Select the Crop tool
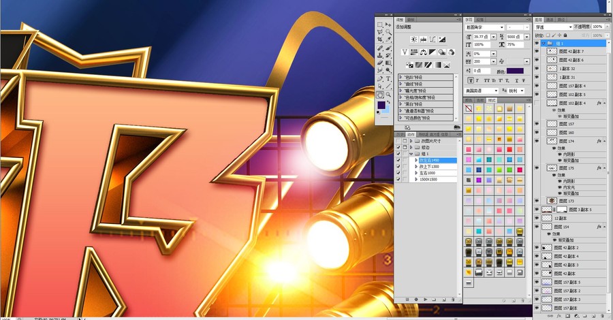 [x=380, y=39]
